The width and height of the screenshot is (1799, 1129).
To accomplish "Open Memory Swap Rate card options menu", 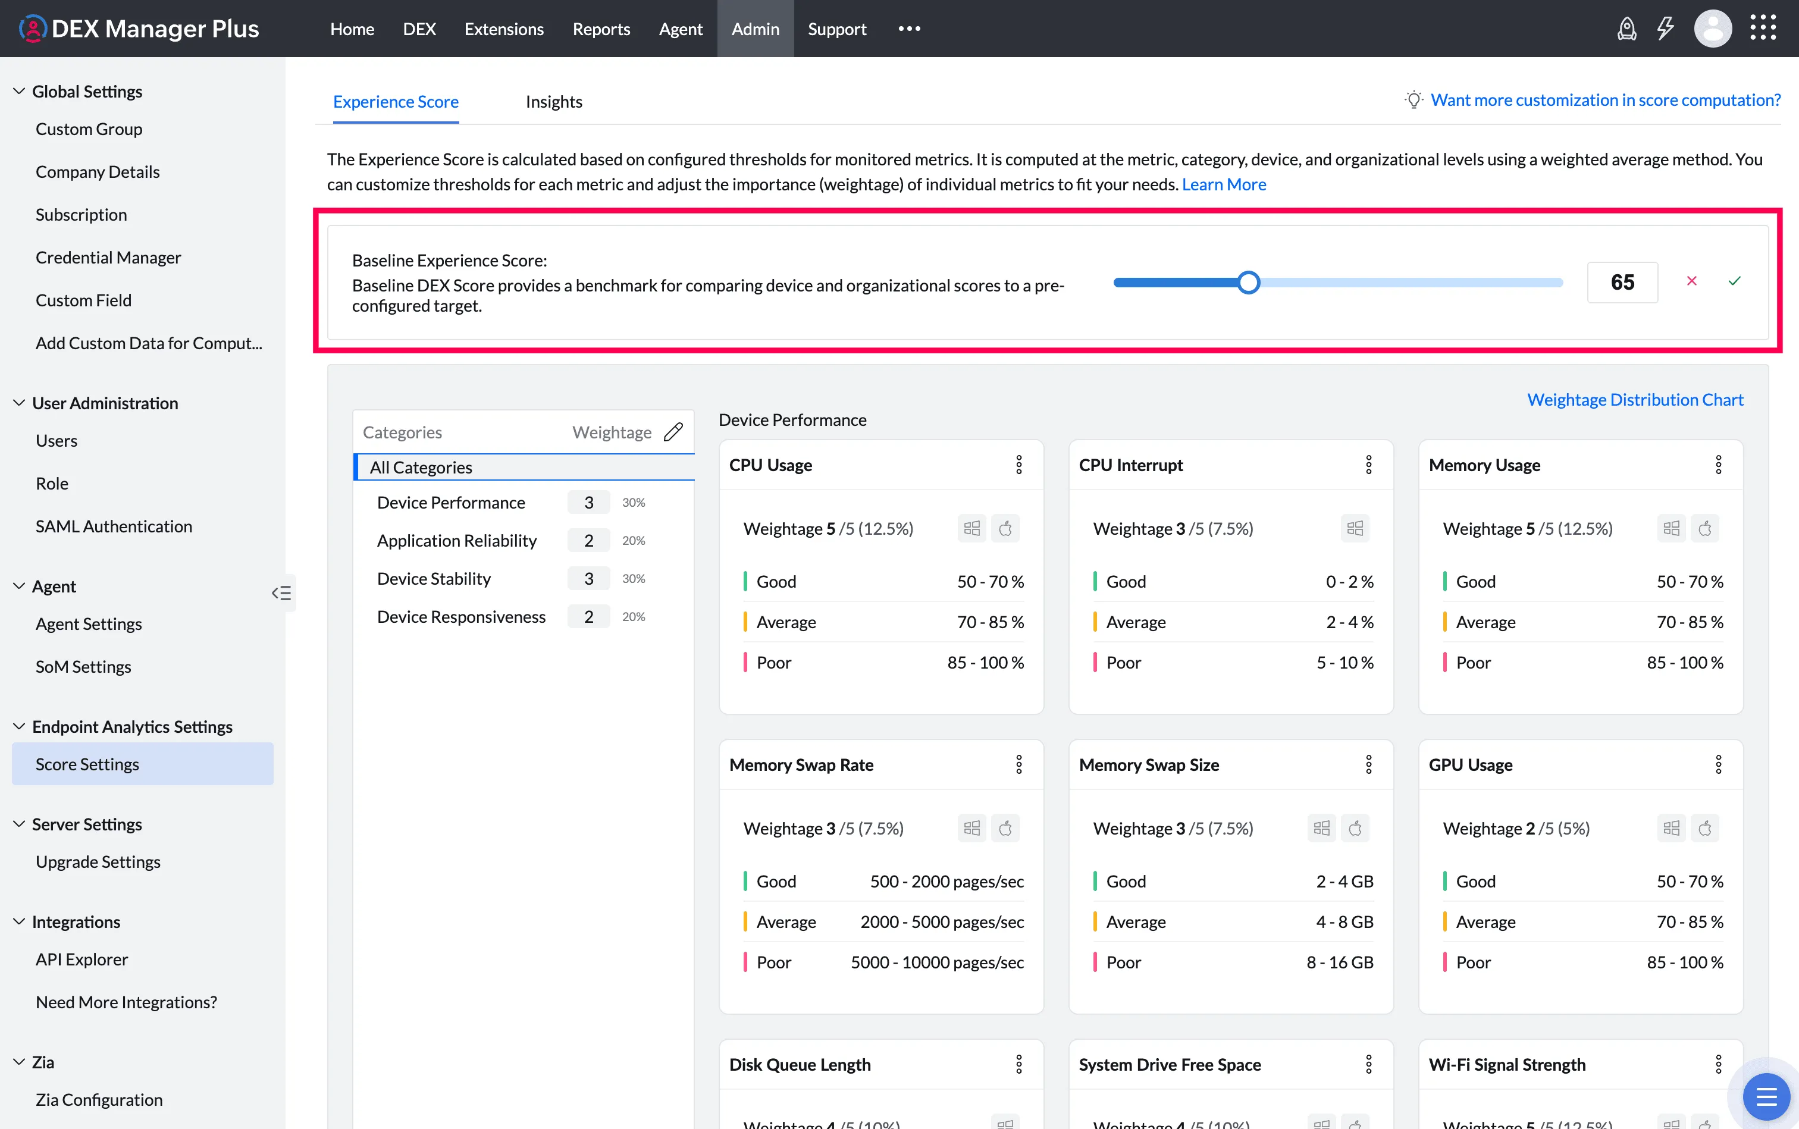I will [x=1018, y=764].
